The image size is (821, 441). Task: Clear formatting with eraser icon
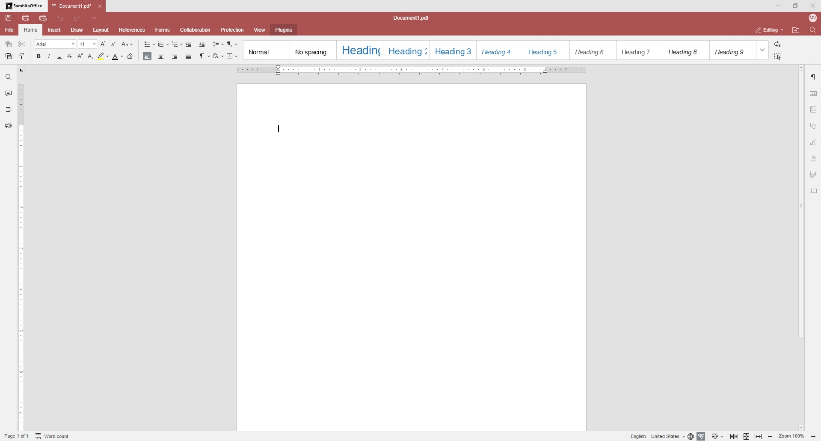coord(130,56)
